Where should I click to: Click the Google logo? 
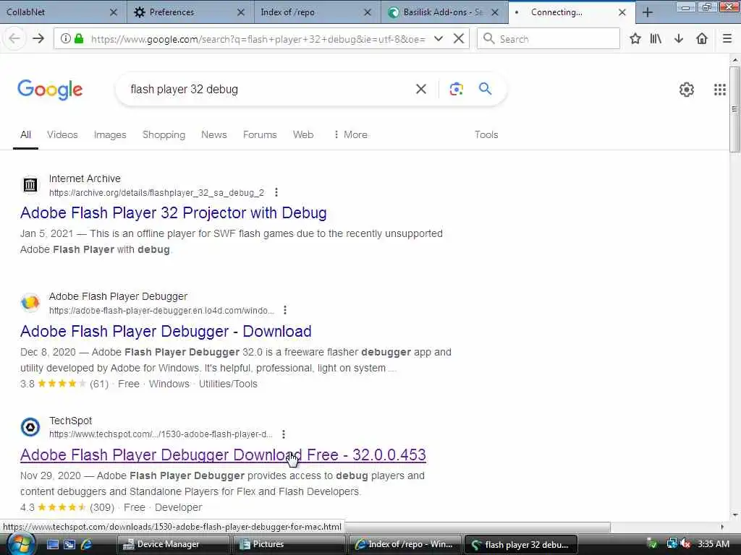(50, 89)
